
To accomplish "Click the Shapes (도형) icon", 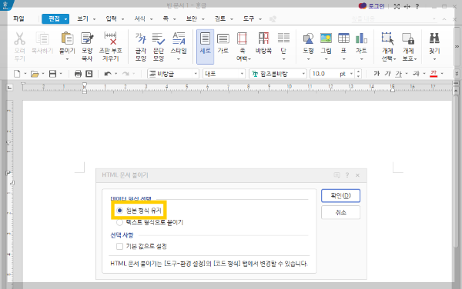I will [308, 38].
